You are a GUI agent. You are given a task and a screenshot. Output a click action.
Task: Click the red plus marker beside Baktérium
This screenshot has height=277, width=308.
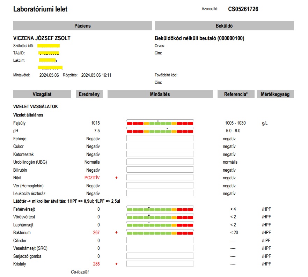coord(117,233)
